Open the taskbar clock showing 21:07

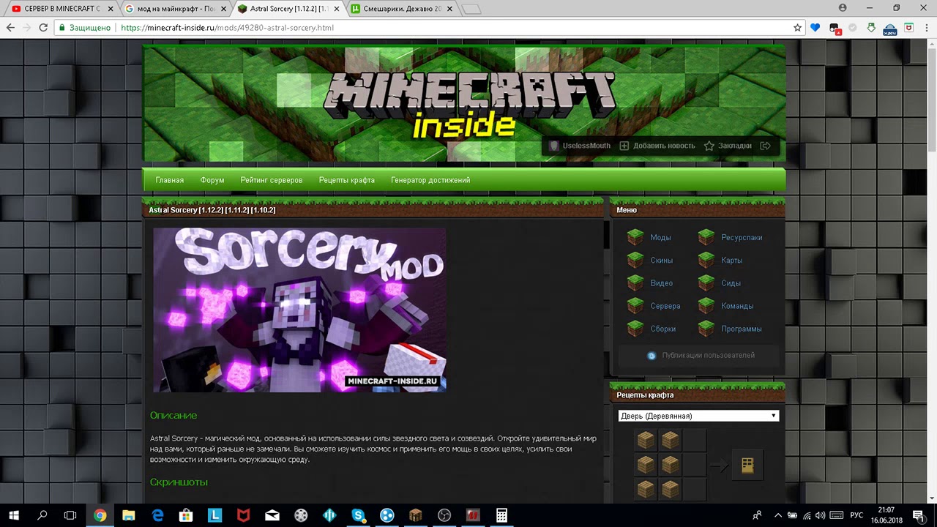pos(886,515)
